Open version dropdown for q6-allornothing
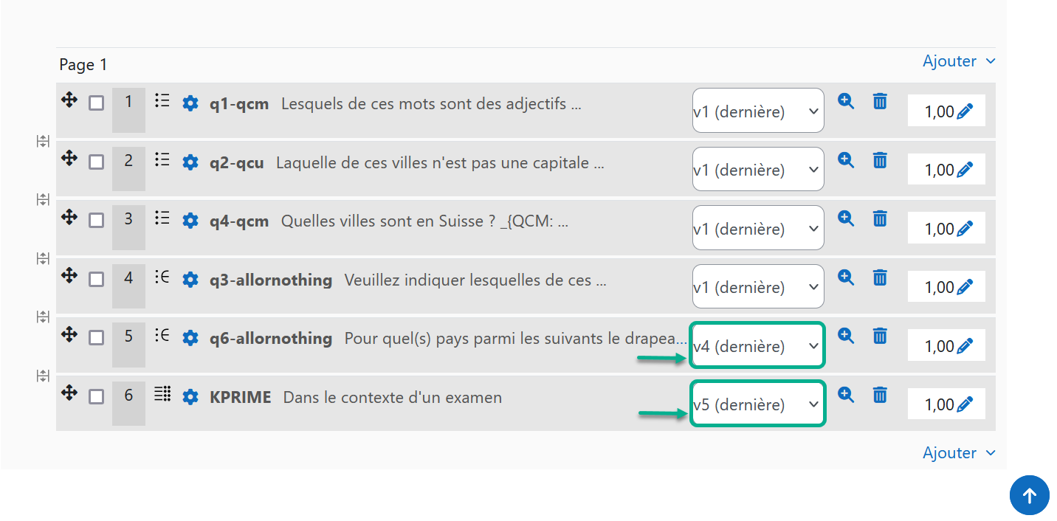Screen dimensions: 1057x521 [757, 345]
